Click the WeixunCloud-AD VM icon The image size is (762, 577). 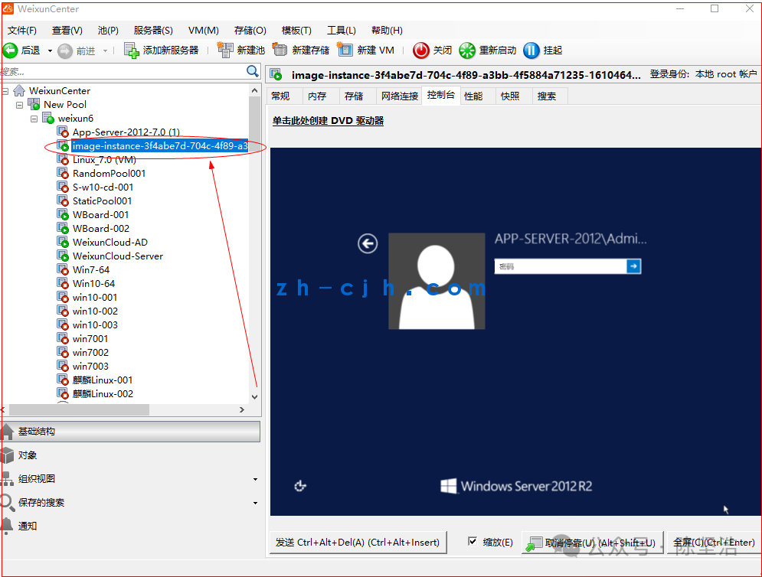(x=63, y=242)
